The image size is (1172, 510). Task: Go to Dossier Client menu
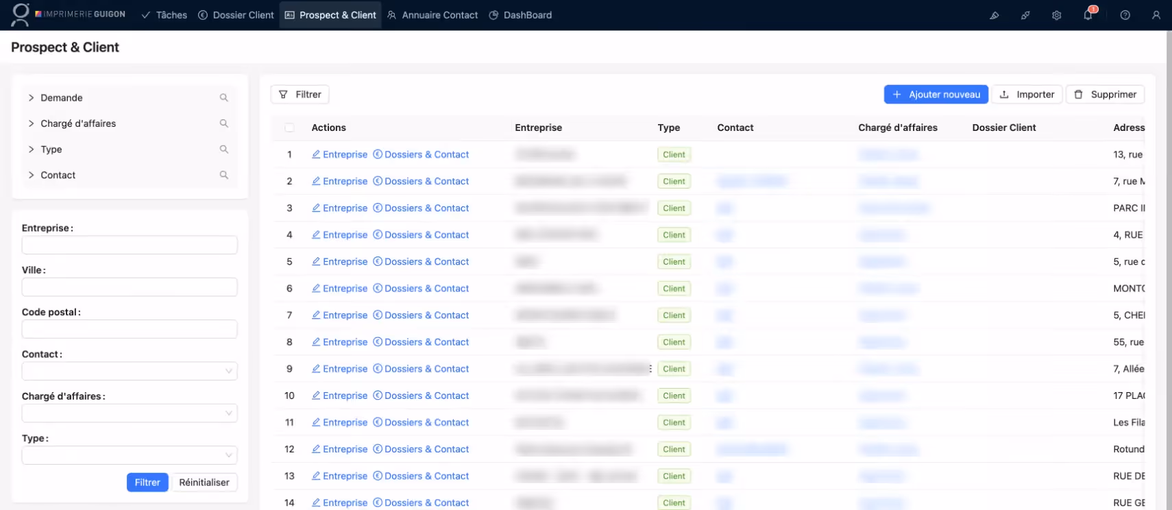236,15
